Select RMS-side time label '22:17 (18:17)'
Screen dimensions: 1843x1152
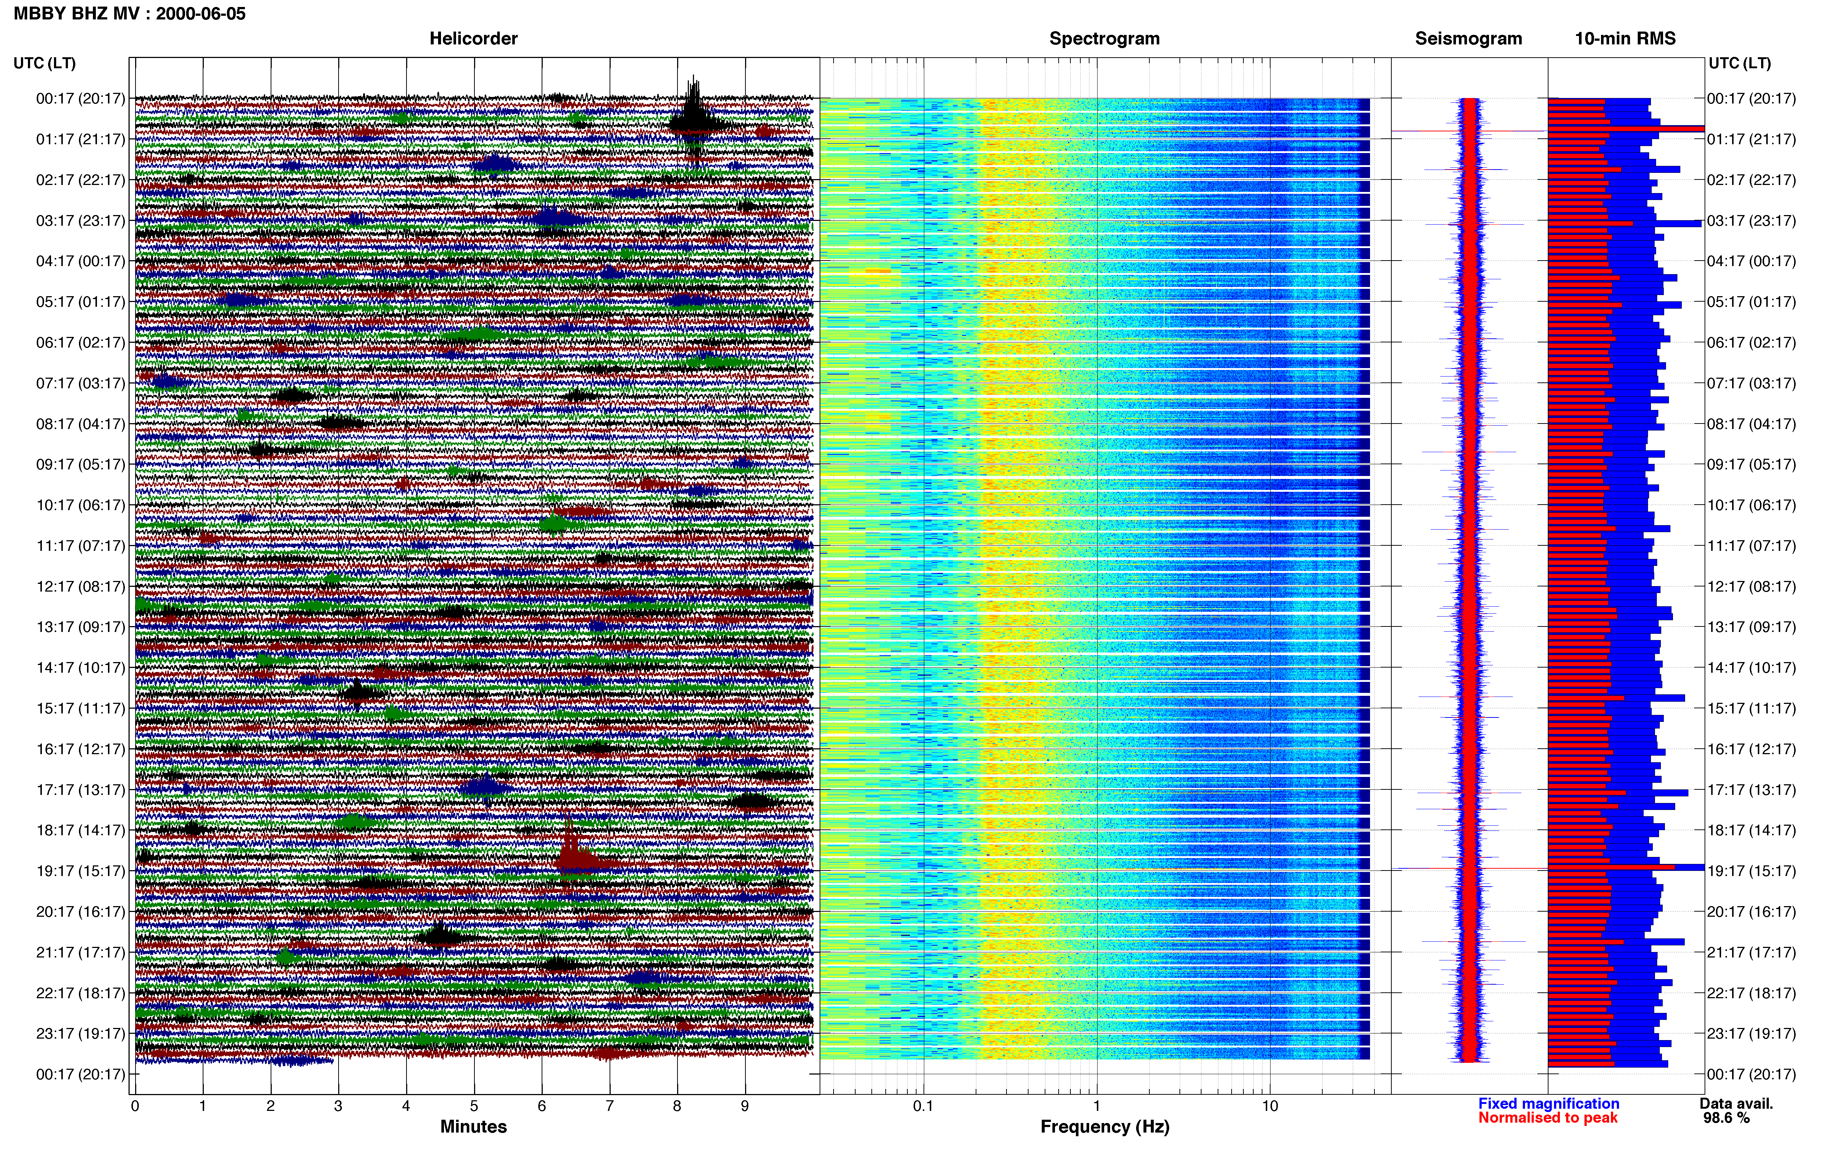[x=1752, y=993]
